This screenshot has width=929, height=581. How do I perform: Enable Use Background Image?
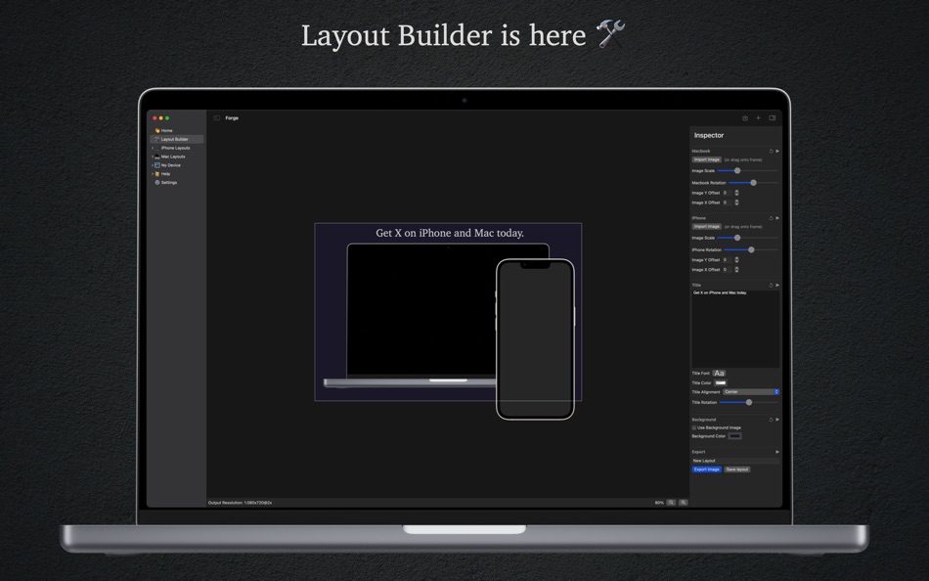[x=694, y=428]
